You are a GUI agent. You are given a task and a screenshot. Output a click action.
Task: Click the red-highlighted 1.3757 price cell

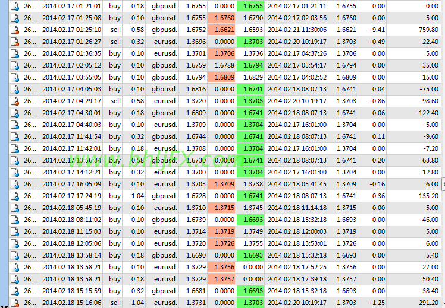(222, 279)
